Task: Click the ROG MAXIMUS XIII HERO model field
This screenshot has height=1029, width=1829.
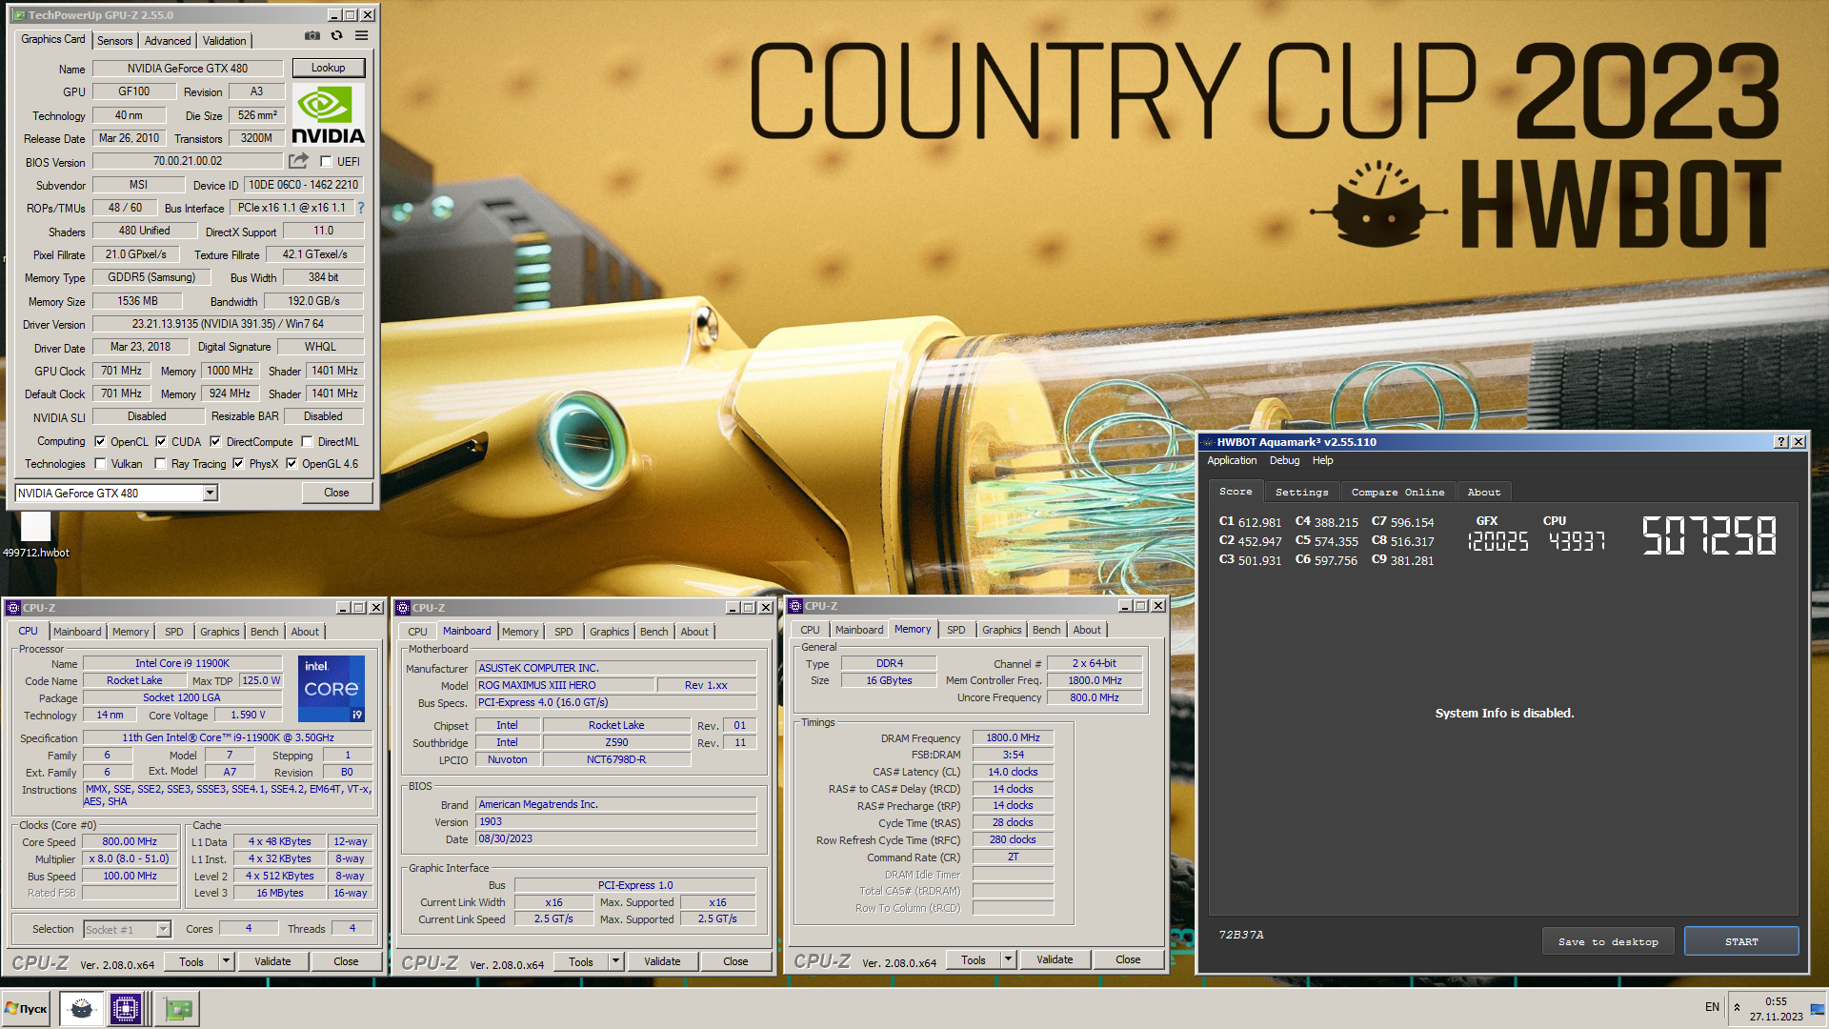Action: point(565,685)
